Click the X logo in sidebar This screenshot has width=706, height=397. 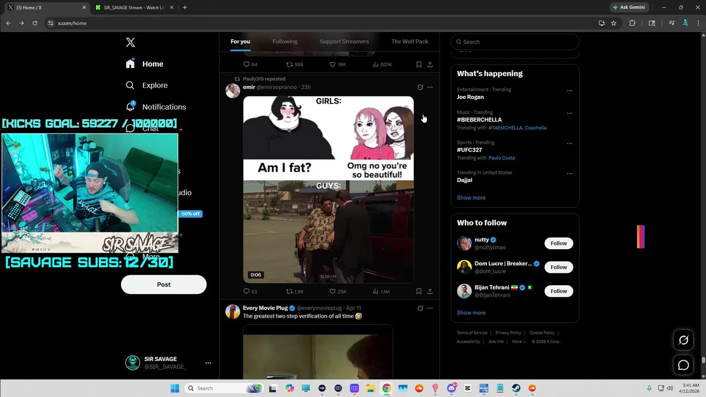(x=130, y=42)
